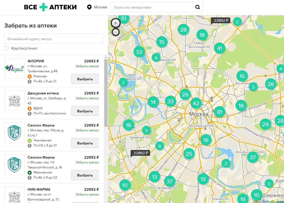The image size is (284, 203).
Task: Click the Пн-Пт, круглосуточно hours text
Action: (50, 113)
